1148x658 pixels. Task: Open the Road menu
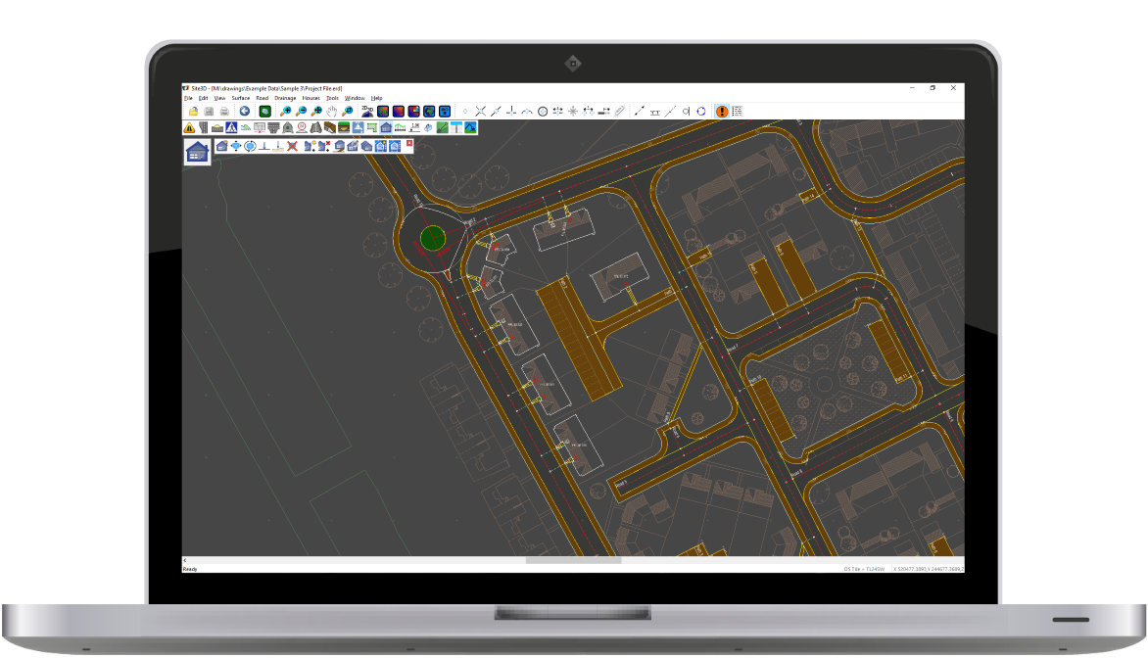(x=262, y=98)
